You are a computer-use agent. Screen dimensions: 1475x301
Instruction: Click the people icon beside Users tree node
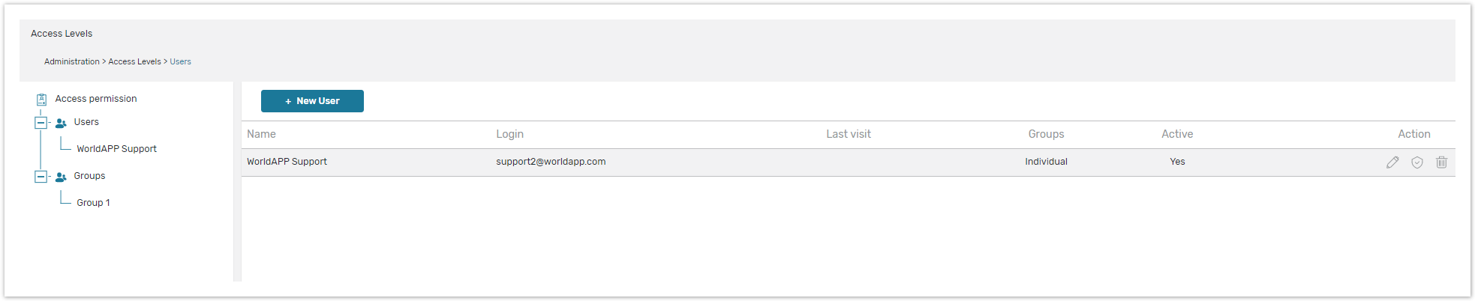pos(61,123)
